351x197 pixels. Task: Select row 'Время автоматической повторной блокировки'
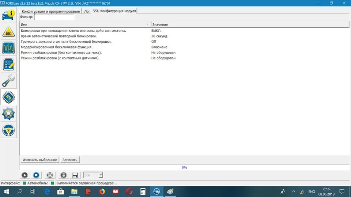click(x=184, y=36)
